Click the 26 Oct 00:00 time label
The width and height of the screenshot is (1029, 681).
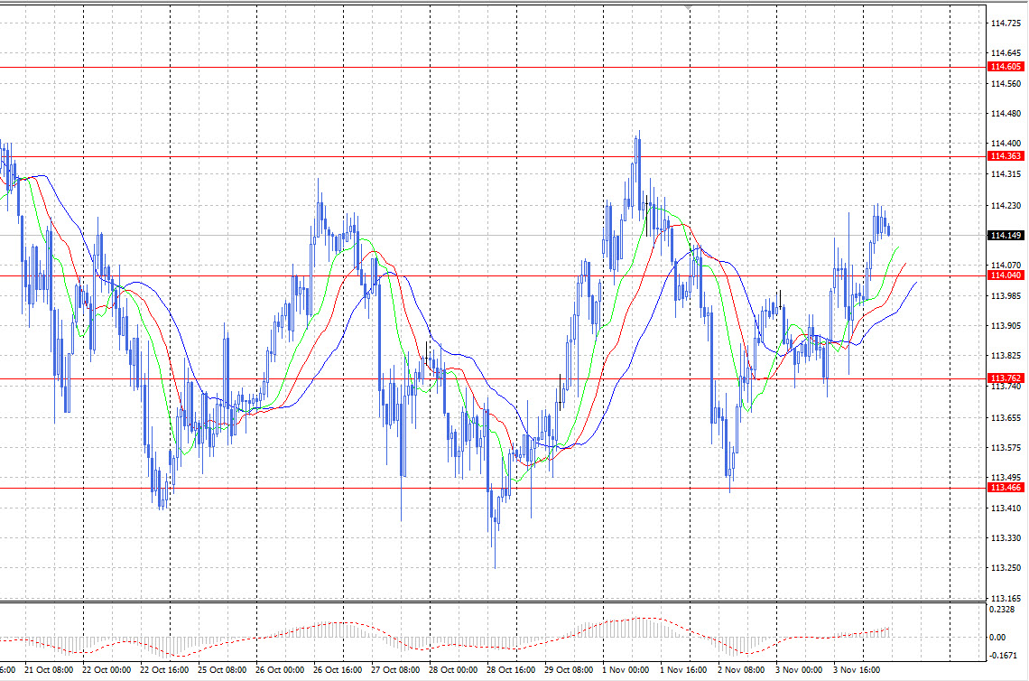[x=280, y=670]
